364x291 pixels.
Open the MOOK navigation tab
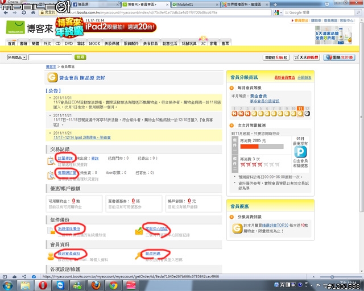click(x=94, y=43)
